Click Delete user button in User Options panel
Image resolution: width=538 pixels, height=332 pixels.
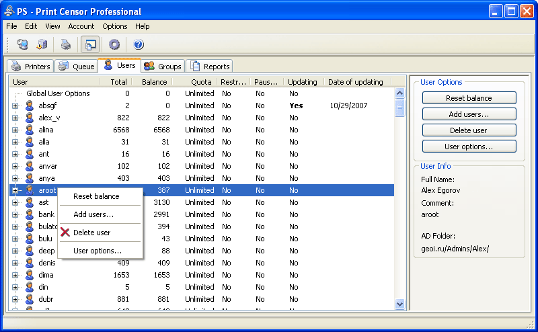pos(469,130)
